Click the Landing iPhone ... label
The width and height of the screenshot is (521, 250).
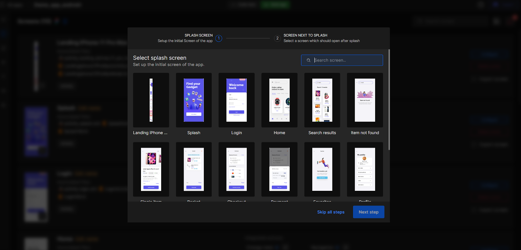click(x=150, y=133)
